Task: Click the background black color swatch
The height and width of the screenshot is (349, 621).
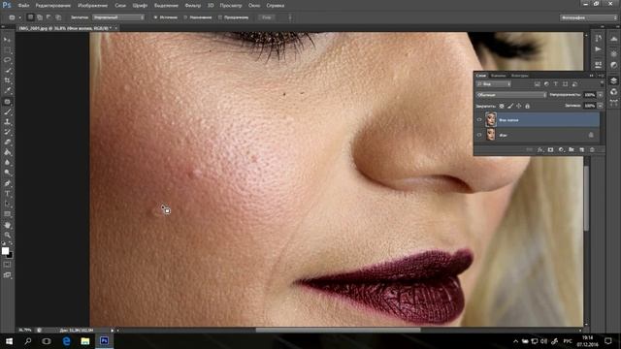Action: (x=10, y=256)
